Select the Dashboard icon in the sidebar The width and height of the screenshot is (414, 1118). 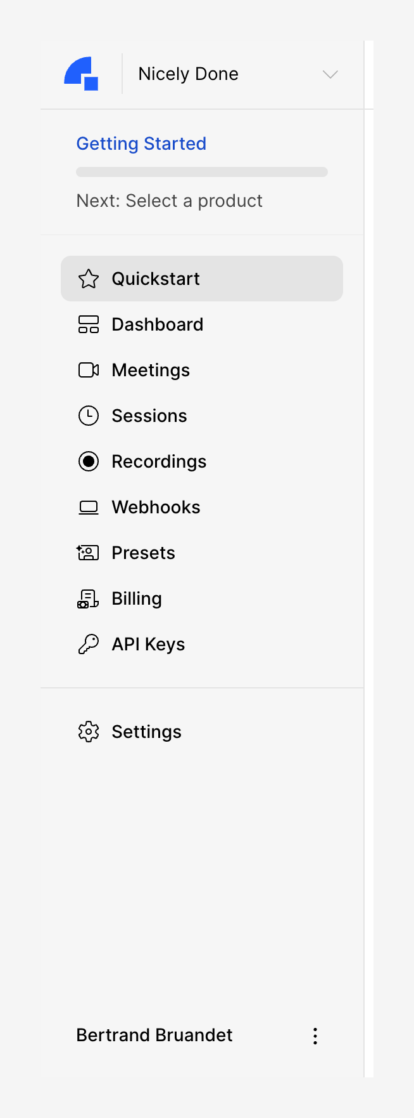coord(89,324)
